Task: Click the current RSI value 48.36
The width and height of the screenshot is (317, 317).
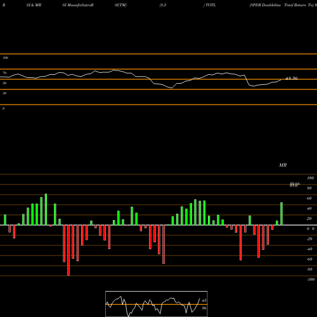Action: [292, 78]
